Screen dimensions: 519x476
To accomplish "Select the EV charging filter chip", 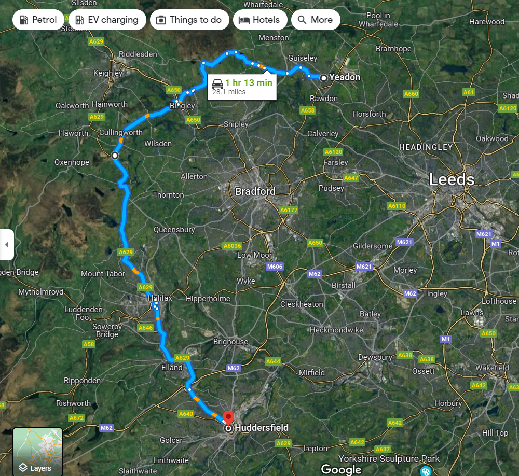I will (x=107, y=20).
